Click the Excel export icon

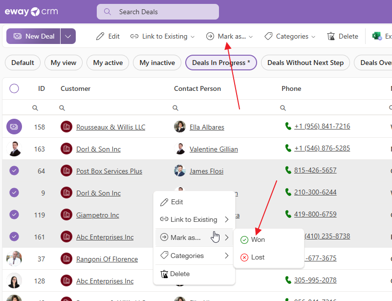(377, 36)
